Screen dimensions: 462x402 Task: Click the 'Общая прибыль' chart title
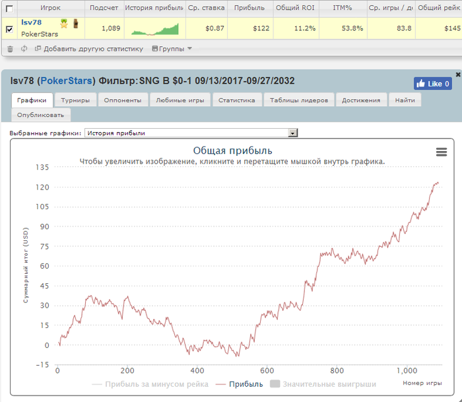pos(233,151)
